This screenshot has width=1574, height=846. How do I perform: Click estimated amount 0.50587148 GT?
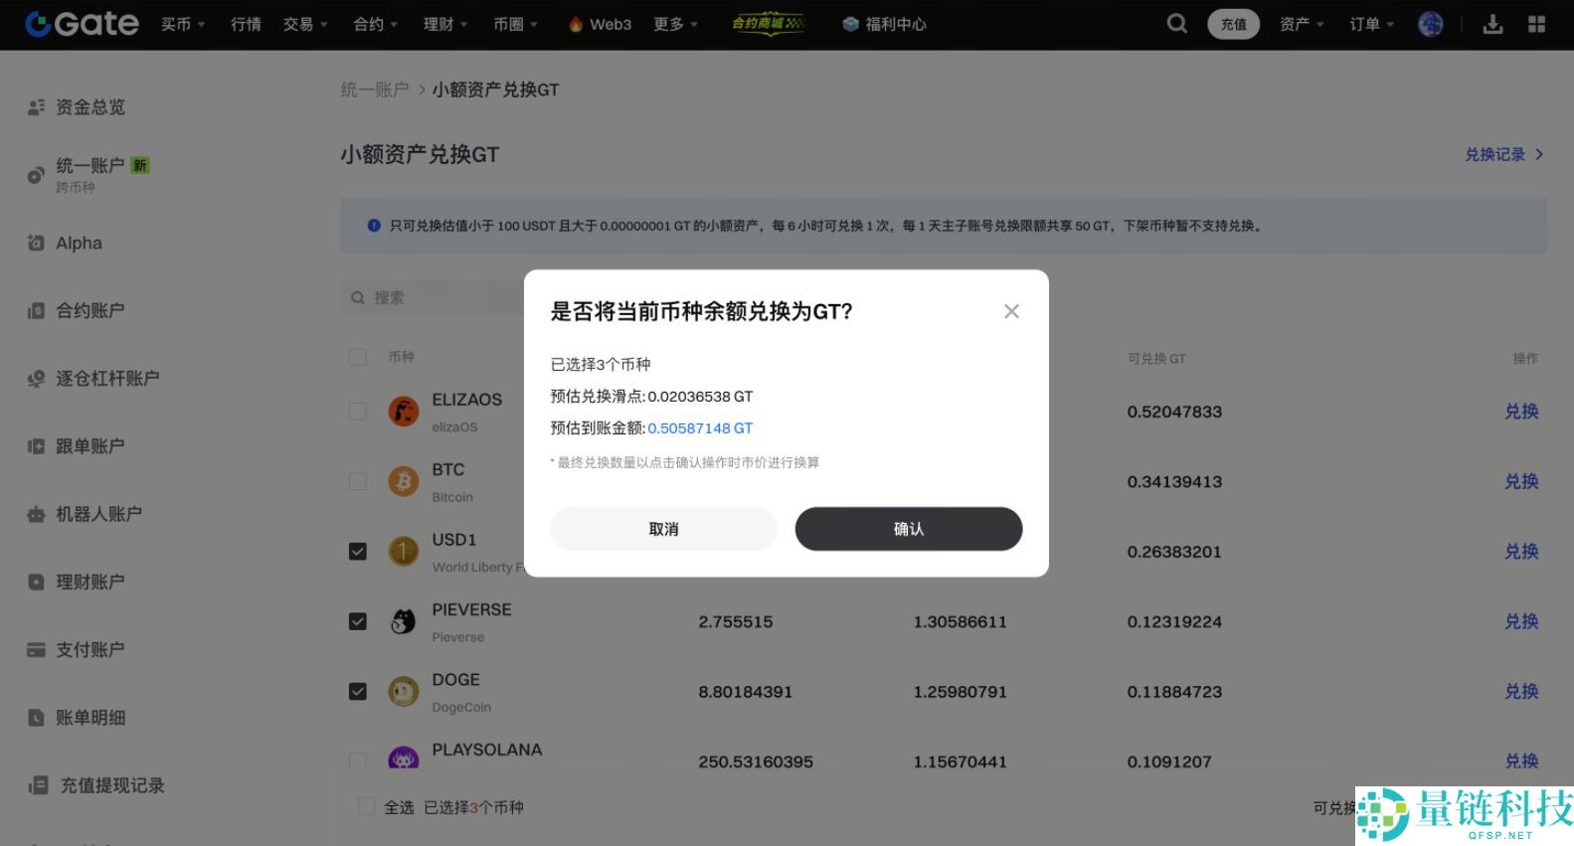click(700, 428)
